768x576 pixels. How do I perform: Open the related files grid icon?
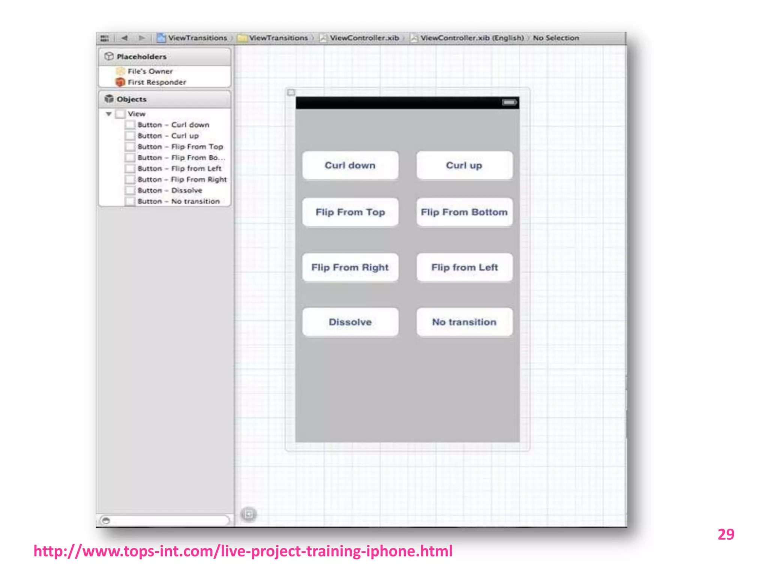pos(105,38)
